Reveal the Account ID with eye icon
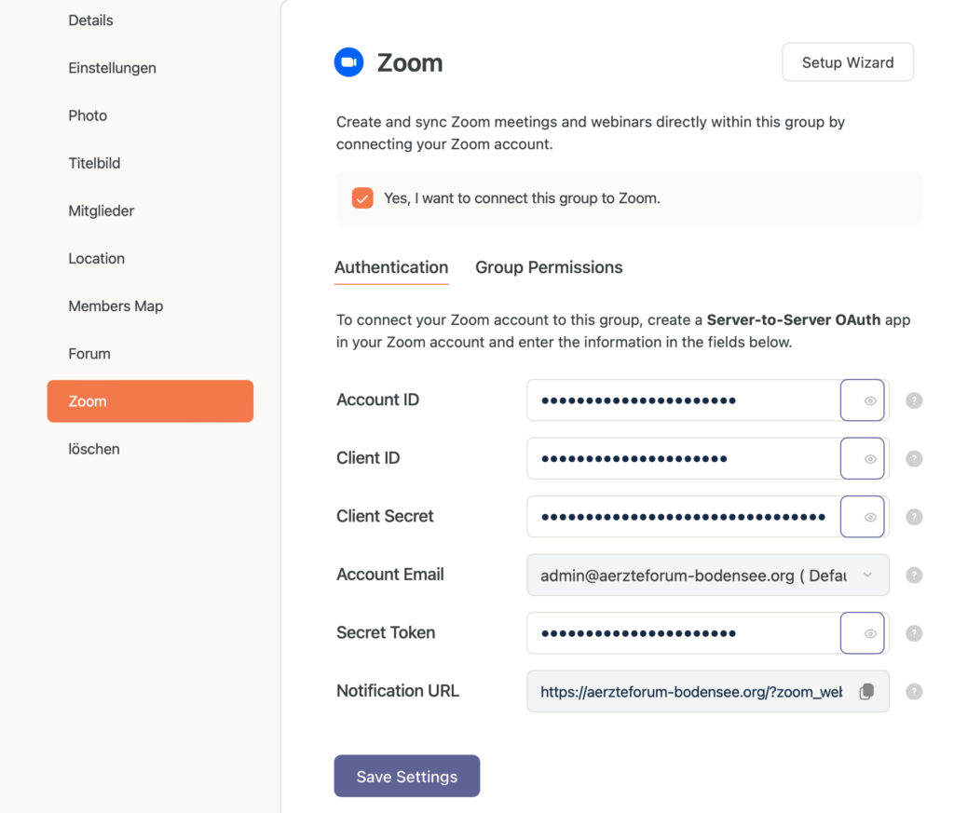 [x=863, y=400]
